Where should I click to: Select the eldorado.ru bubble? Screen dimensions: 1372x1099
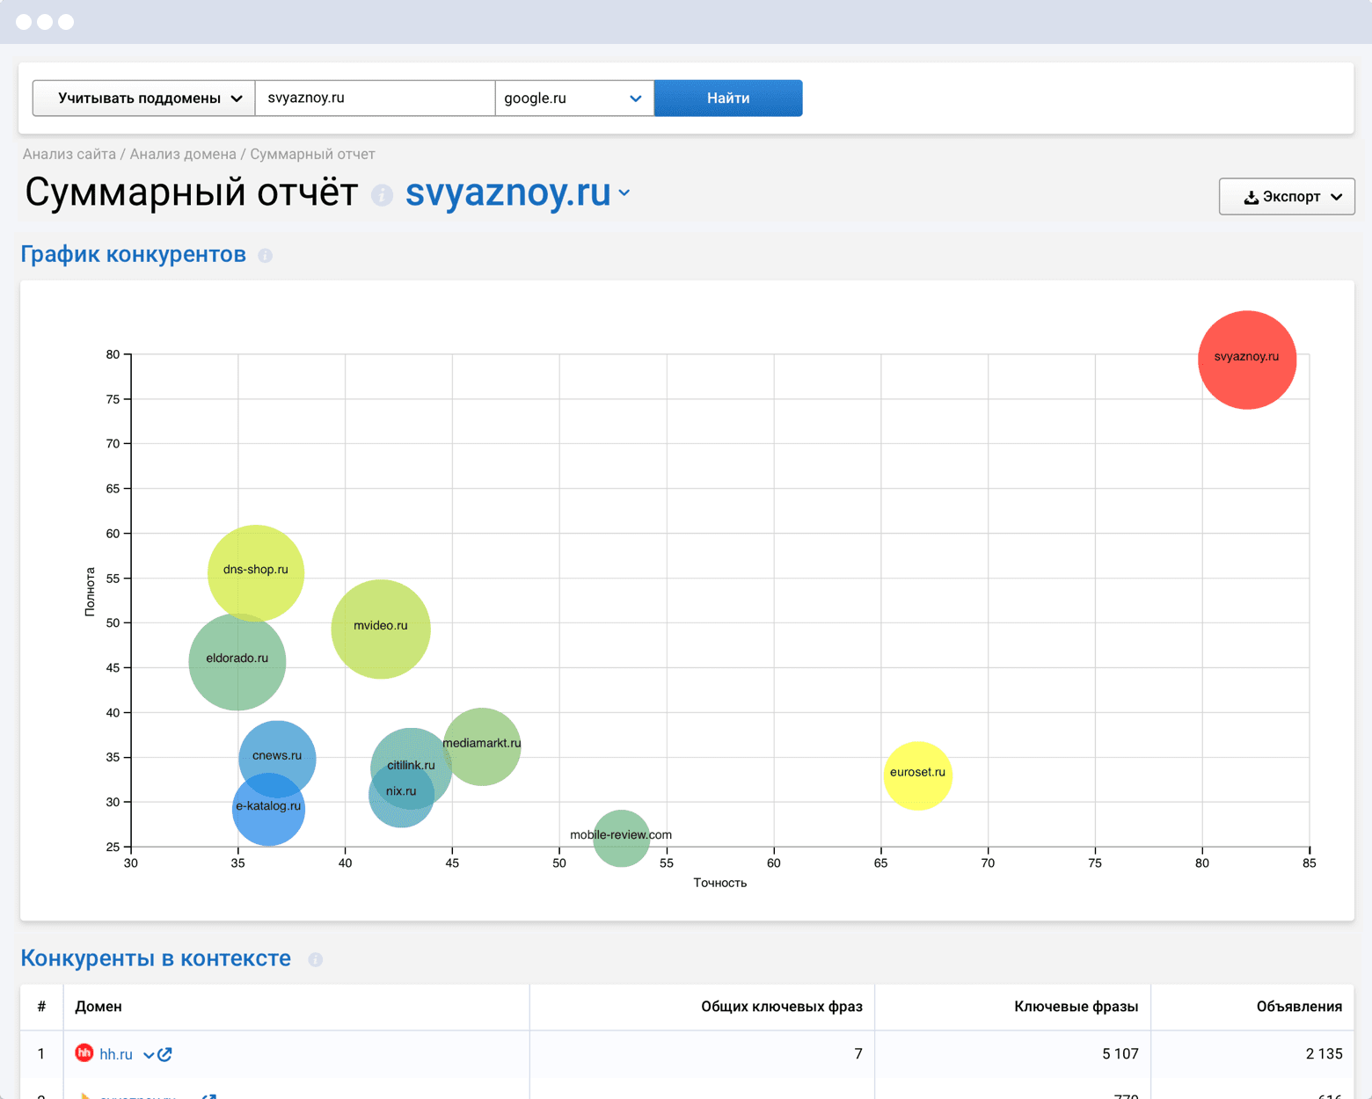point(237,662)
